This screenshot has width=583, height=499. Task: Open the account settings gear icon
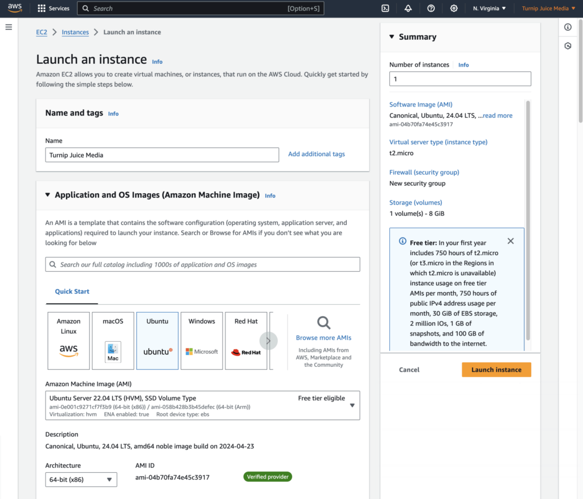[453, 8]
